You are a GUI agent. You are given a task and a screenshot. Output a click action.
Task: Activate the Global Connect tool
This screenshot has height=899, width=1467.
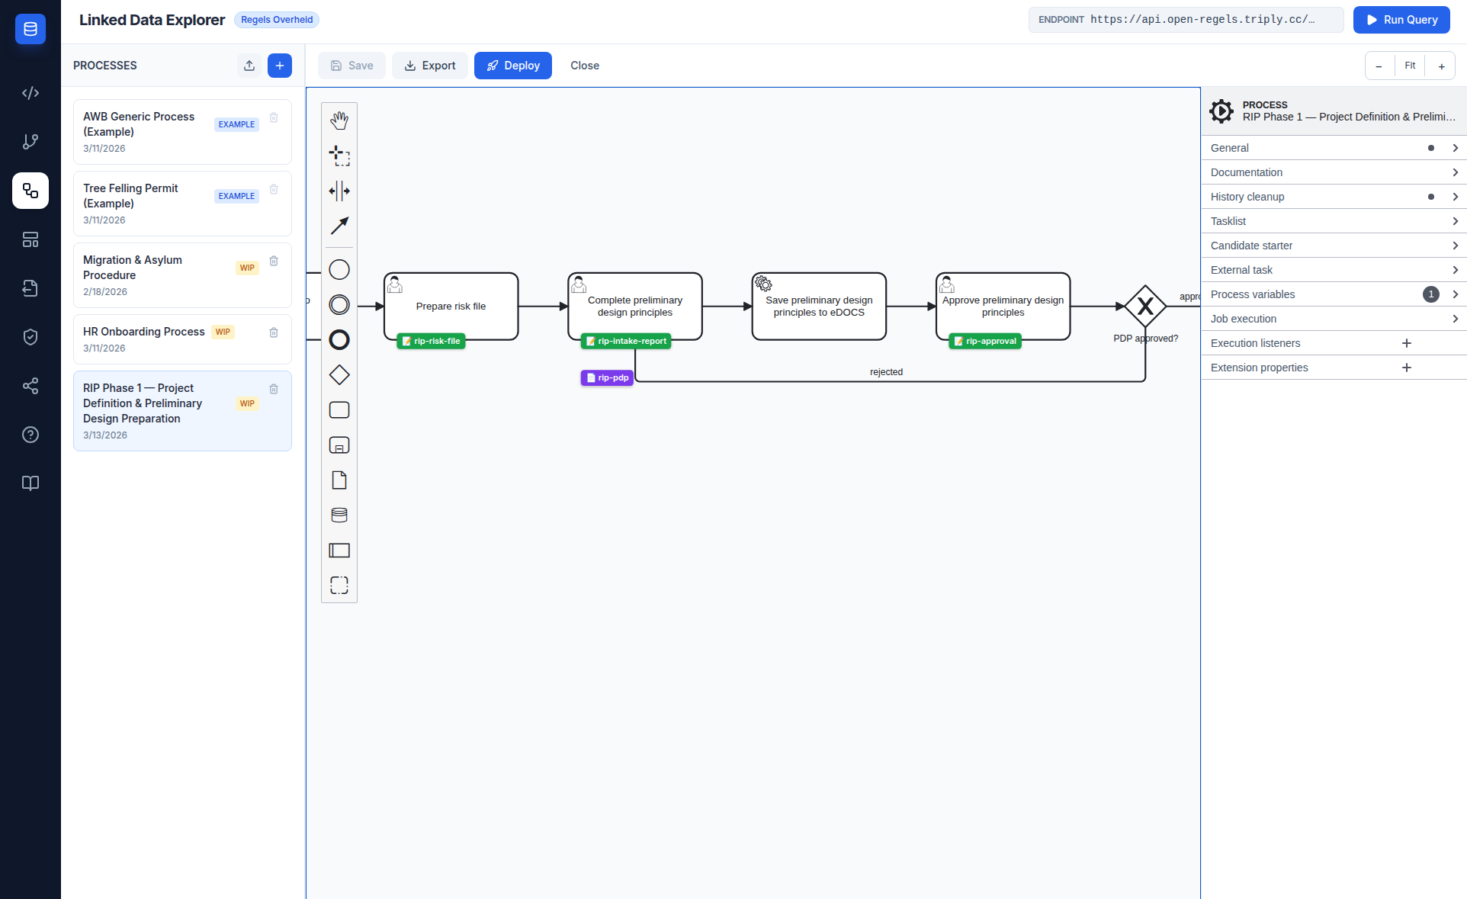click(x=339, y=226)
